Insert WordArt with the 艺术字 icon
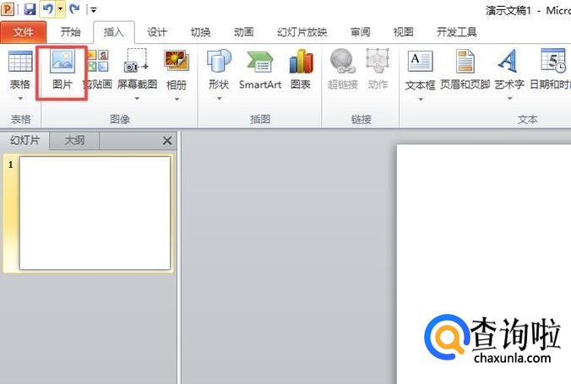The image size is (571, 384). (509, 61)
